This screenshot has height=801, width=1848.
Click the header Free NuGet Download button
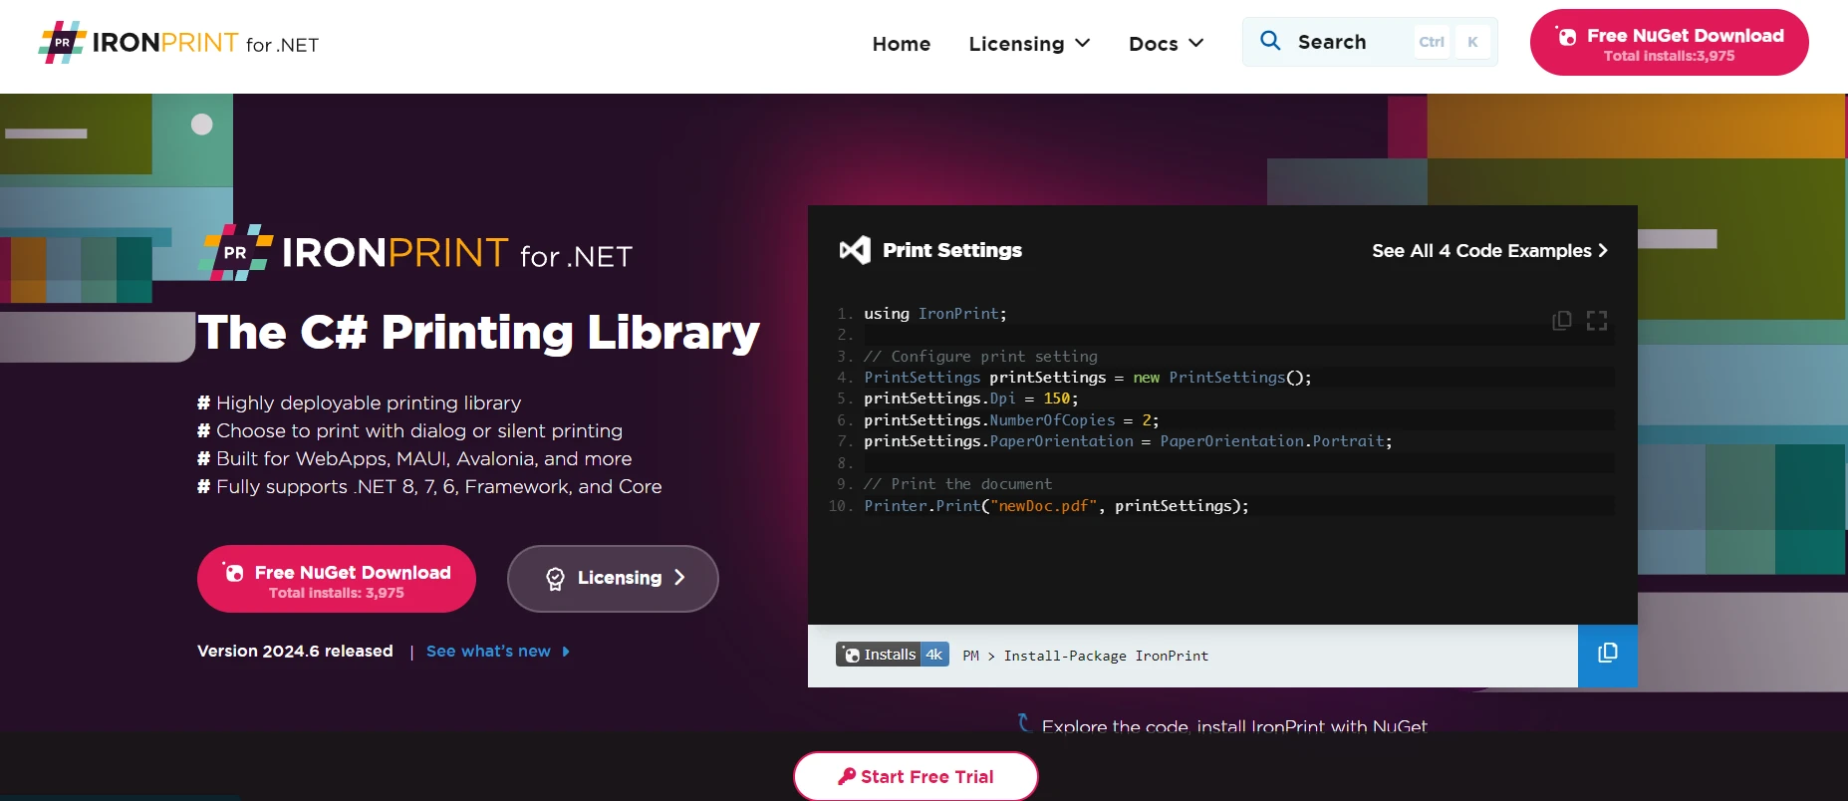(x=1669, y=43)
